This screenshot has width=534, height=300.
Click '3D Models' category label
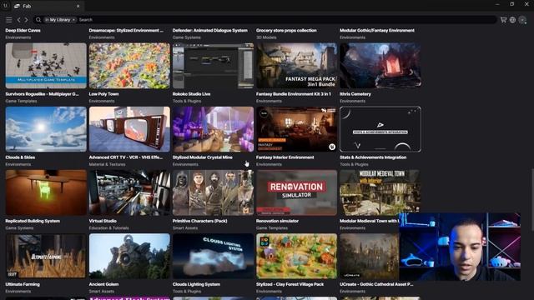pos(266,37)
